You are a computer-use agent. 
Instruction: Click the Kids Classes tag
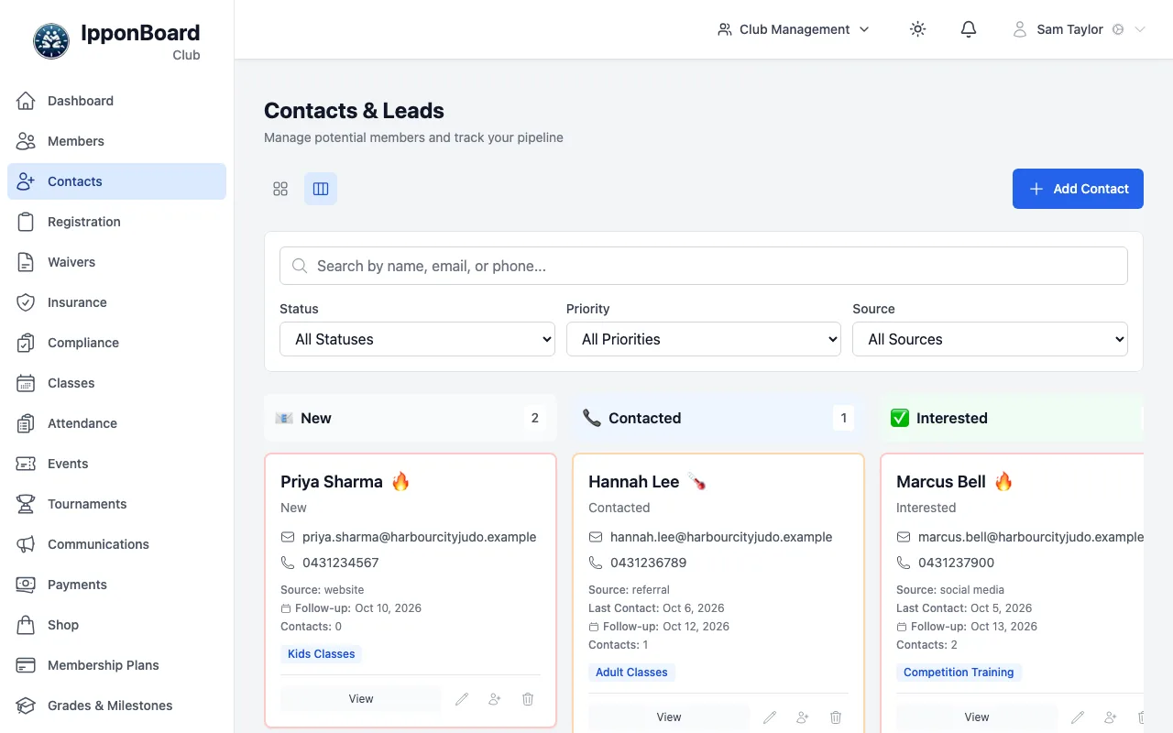point(321,654)
